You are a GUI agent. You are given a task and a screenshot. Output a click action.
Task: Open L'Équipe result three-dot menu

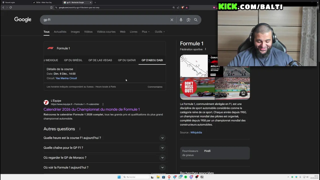pyautogui.click(x=103, y=104)
